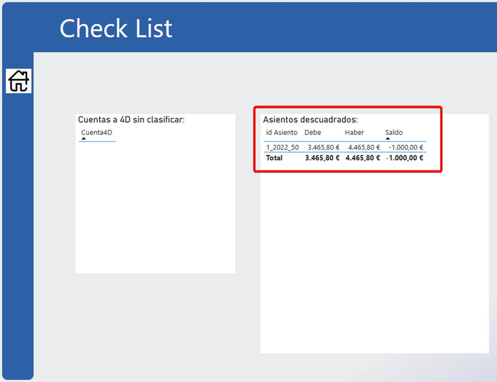Click the Check List page heading
Viewport: 497px width, 382px height.
pos(116,28)
